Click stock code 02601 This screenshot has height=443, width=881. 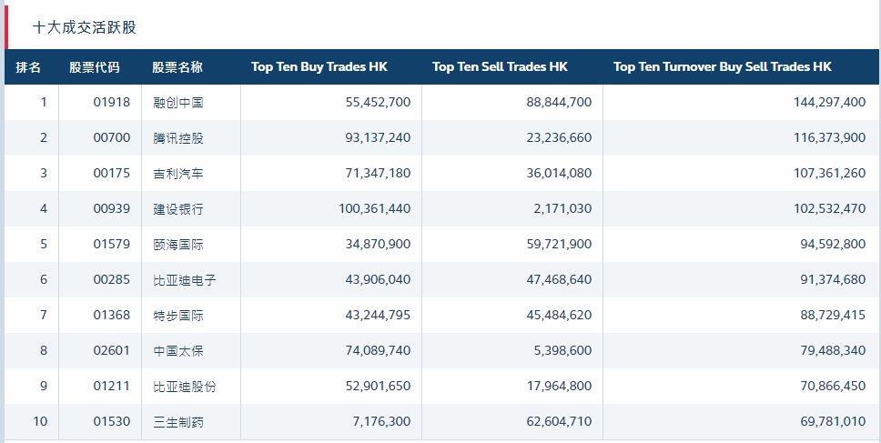click(x=112, y=351)
